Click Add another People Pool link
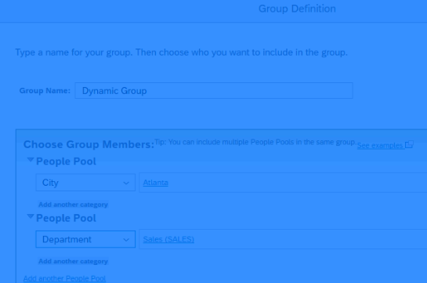Viewport: 427px width, 283px height. [64, 278]
